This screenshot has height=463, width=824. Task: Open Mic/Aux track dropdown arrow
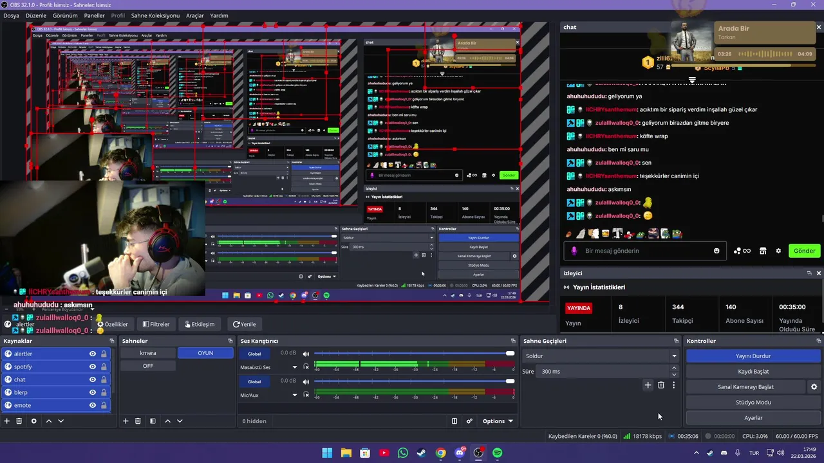pyautogui.click(x=295, y=395)
